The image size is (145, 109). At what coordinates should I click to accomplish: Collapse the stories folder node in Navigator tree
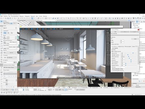[x=133, y=25]
